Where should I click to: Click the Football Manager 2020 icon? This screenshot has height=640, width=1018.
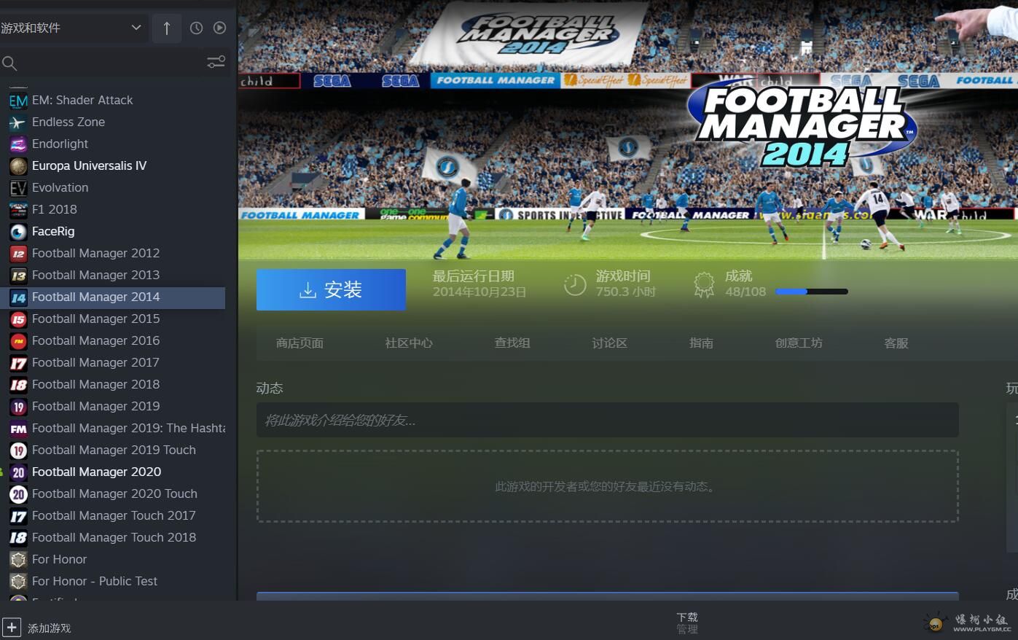[18, 472]
